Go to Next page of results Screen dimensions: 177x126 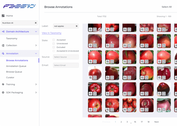(x=157, y=122)
